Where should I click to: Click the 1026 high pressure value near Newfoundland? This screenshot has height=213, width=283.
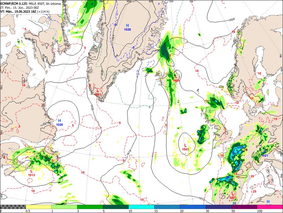(59, 125)
